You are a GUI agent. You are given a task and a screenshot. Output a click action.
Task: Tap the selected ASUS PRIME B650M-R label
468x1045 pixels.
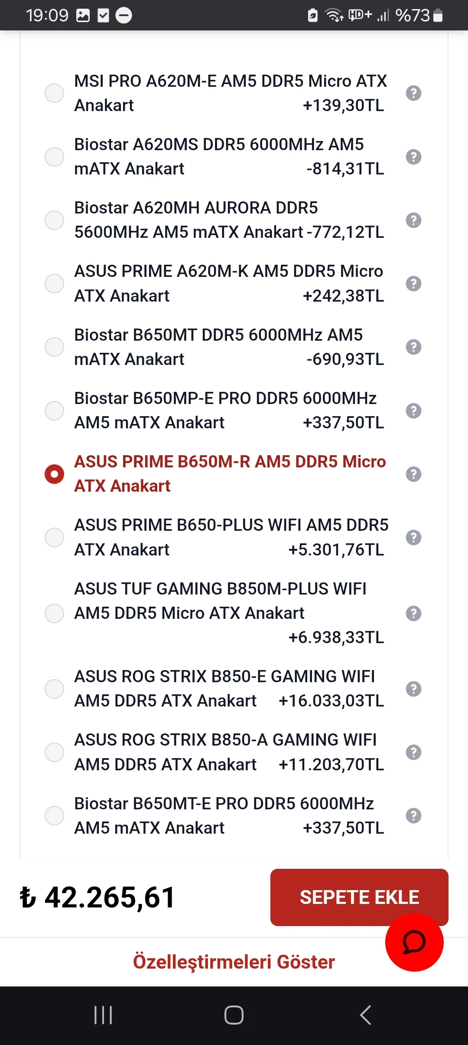[x=230, y=473]
